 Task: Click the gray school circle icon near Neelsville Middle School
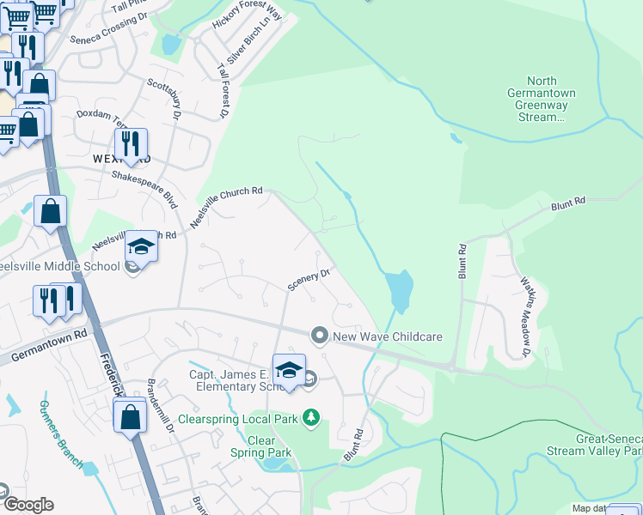point(133,268)
